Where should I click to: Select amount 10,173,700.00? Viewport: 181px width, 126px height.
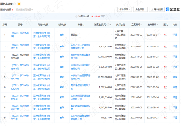coord(105,57)
